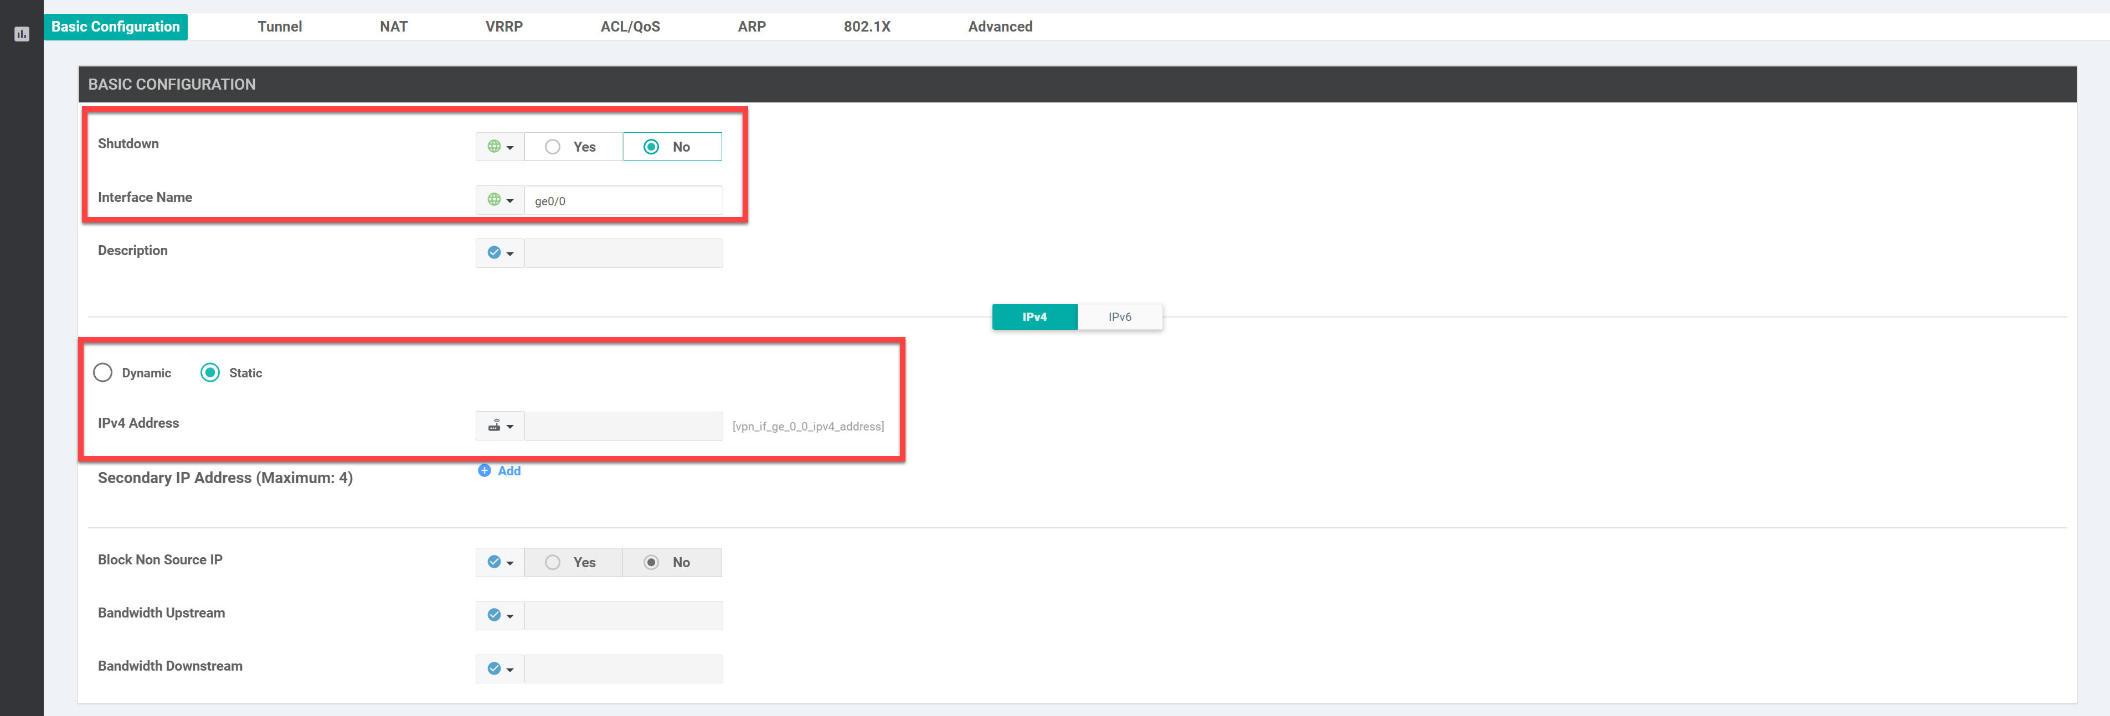Switch to the IPv6 toggle button
The image size is (2110, 716).
(1120, 317)
